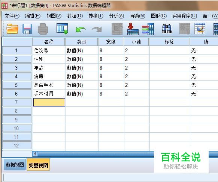Open the 编辑(E) menu
Screen dimensions: 218x182
[x=33, y=16]
